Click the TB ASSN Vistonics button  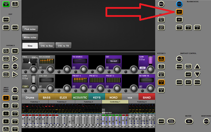(x=161, y=59)
